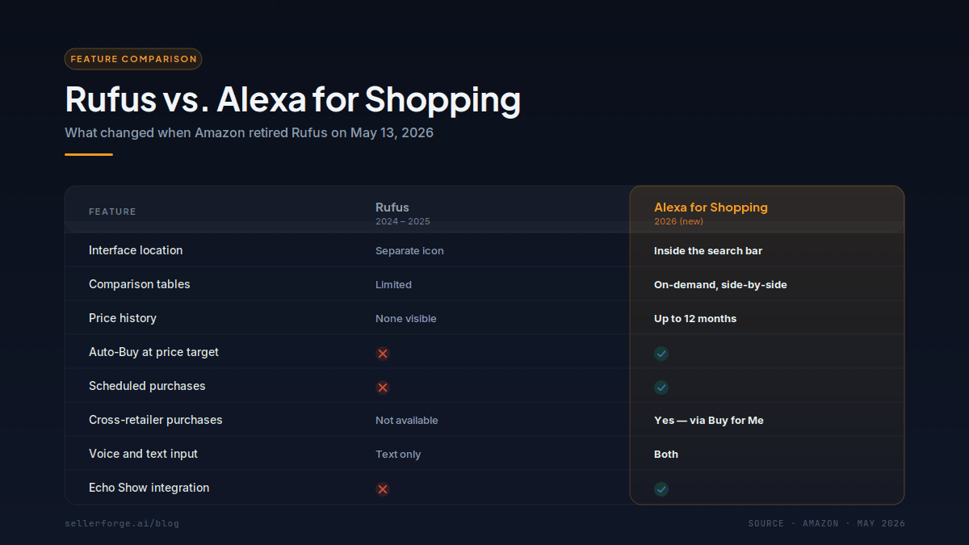The height and width of the screenshot is (545, 969).
Task: Select the "Echo Show integration" row label
Action: pyautogui.click(x=149, y=488)
